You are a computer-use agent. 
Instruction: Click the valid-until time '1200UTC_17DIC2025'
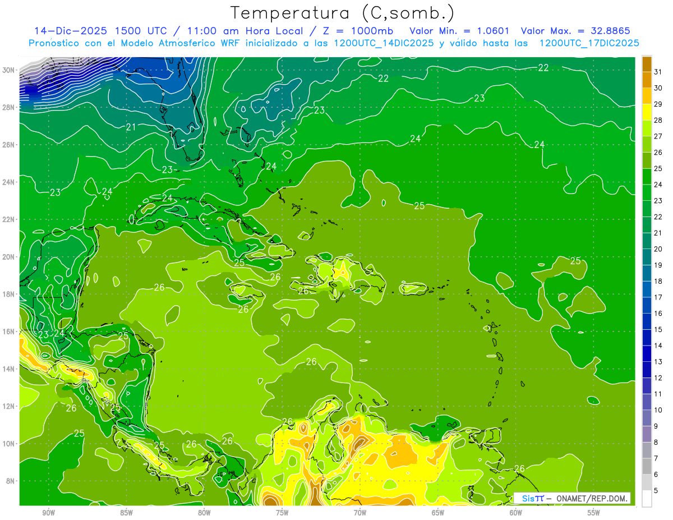tap(589, 43)
